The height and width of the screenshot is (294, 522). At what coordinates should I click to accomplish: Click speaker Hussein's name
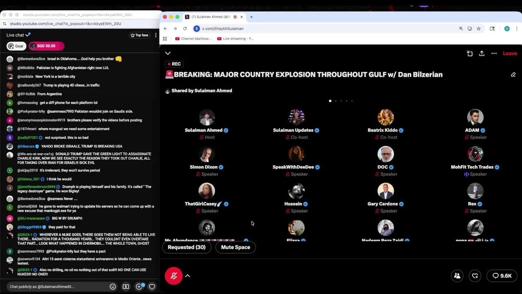293,204
